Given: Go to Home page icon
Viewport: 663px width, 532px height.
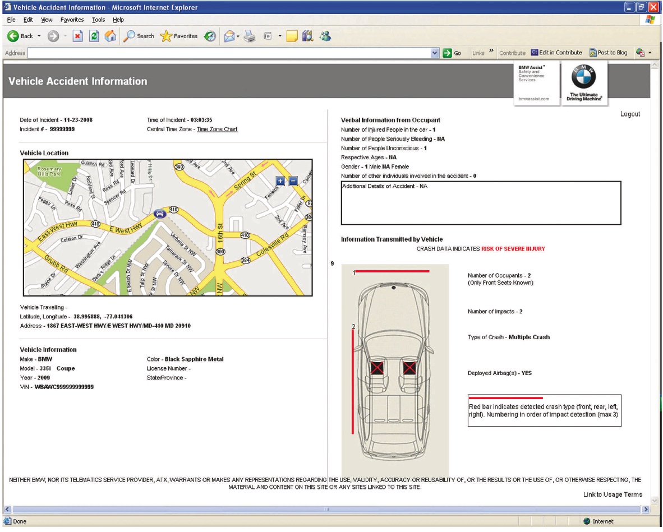Looking at the screenshot, I should point(110,36).
